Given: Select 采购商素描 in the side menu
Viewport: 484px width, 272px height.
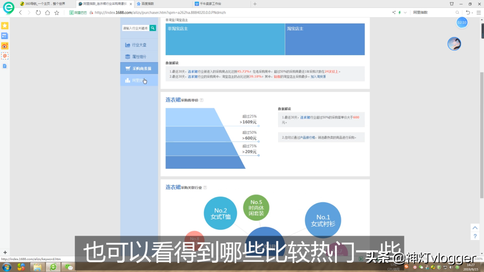Looking at the screenshot, I should pyautogui.click(x=139, y=69).
